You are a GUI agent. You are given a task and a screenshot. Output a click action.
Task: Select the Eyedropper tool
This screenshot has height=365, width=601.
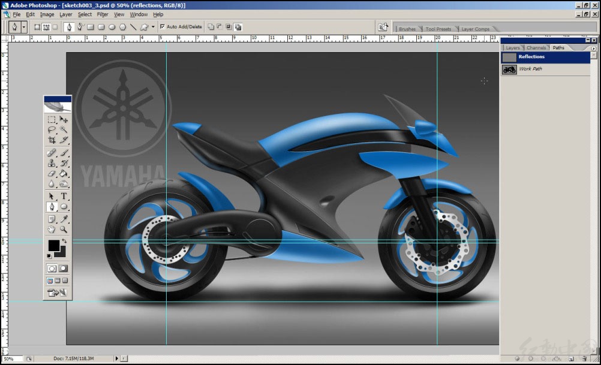[64, 219]
